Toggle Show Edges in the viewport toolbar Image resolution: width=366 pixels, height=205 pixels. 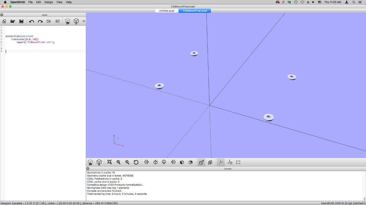[x=238, y=162]
